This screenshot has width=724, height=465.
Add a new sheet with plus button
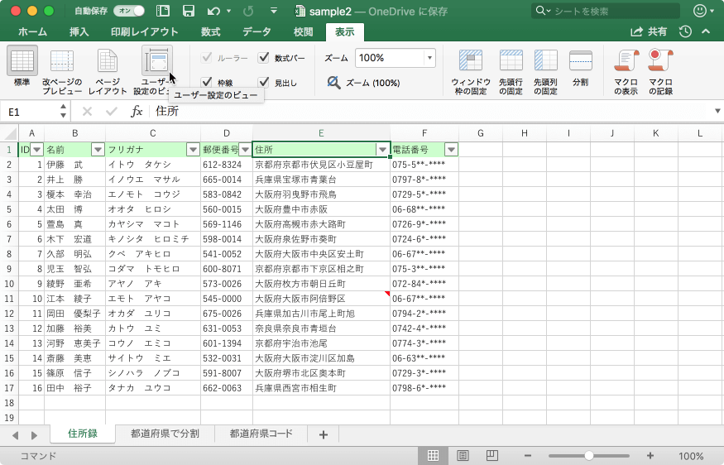(324, 434)
